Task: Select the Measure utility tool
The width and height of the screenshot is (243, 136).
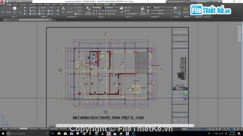Action: pos(186,10)
